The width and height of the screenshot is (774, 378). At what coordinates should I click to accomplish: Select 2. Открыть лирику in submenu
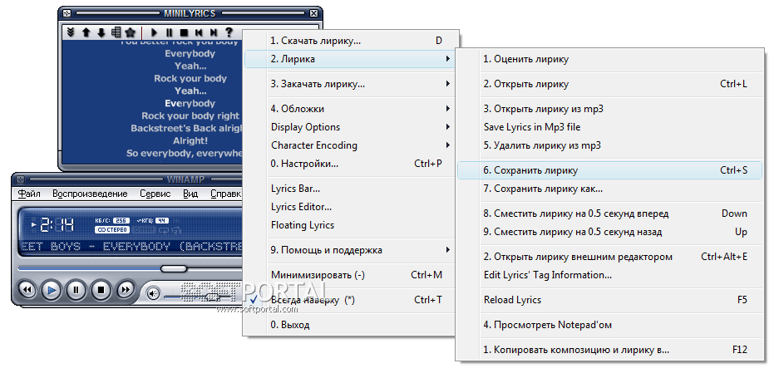[x=609, y=84]
